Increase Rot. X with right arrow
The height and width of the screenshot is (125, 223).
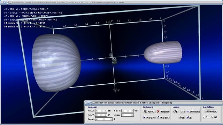(x=106, y=111)
